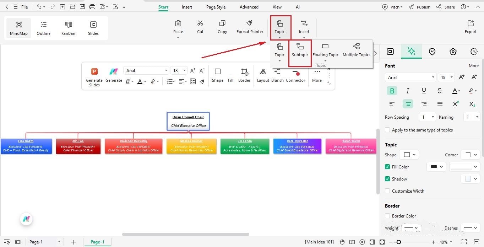
Task: Insert Multiple Topics
Action: coord(357,50)
